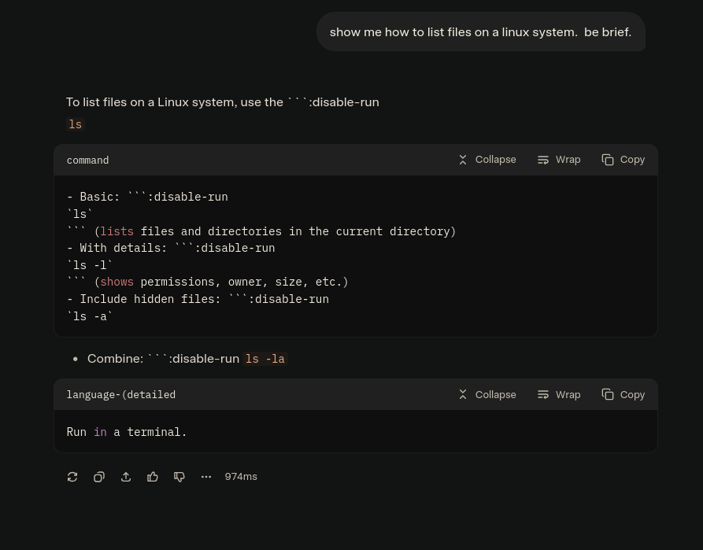Click the 'To list files on a Linux system' sentence
The width and height of the screenshot is (703, 550).
pos(222,102)
